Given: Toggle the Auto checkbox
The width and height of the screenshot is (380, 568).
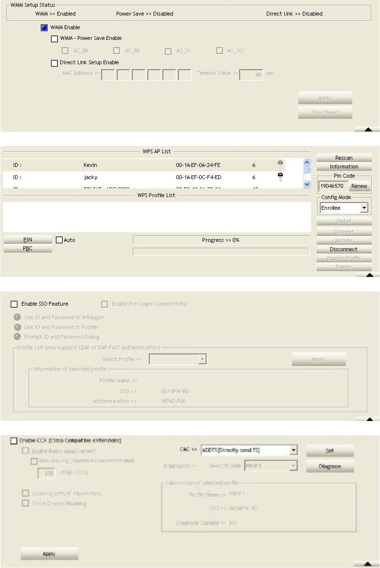Looking at the screenshot, I should [59, 240].
